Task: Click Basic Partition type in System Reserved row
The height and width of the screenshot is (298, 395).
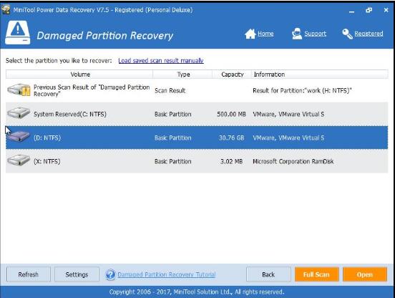Action: (173, 114)
